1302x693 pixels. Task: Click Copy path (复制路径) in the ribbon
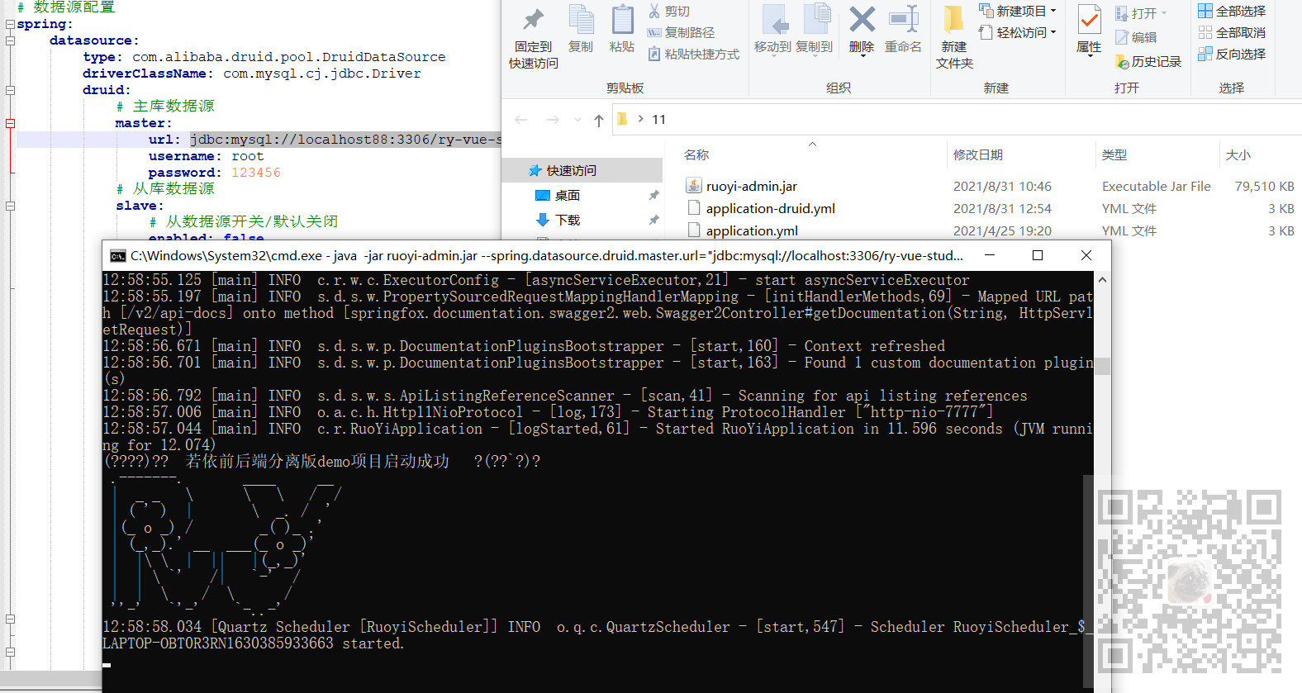coord(681,33)
